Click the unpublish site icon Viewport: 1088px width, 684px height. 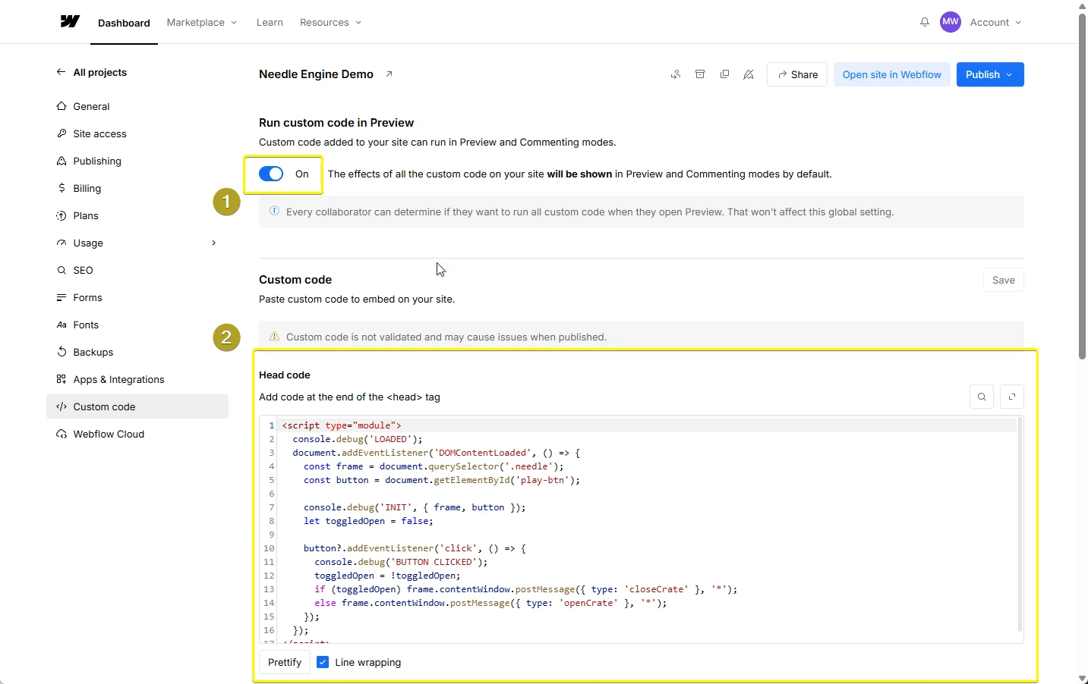click(x=749, y=74)
